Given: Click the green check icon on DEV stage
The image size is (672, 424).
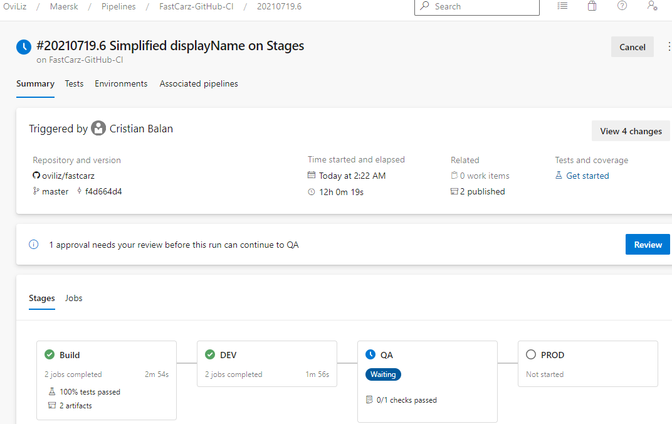Looking at the screenshot, I should pos(210,354).
